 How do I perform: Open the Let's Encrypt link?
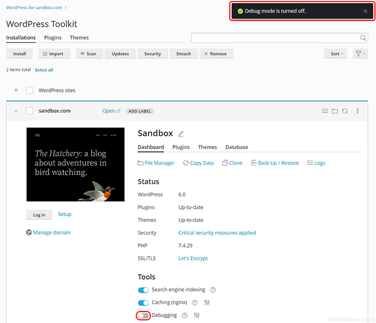pos(193,258)
